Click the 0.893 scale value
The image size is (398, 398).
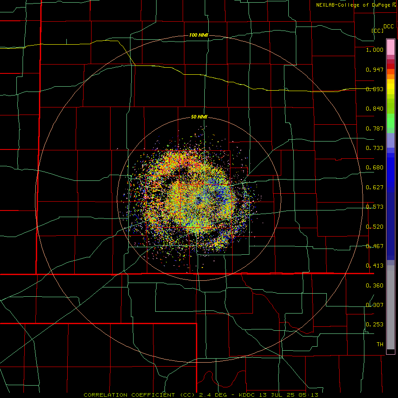[375, 89]
